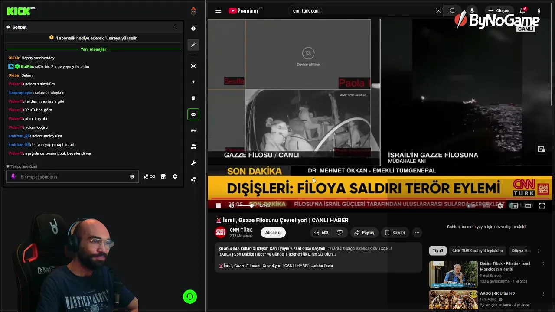Open Kick profile avatar
This screenshot has height=312, width=555.
tap(193, 11)
